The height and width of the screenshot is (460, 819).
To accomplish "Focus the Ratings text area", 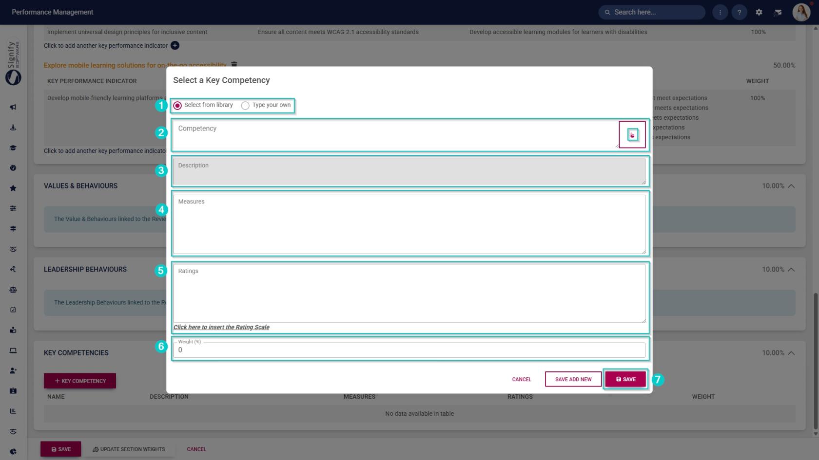I will click(x=409, y=293).
